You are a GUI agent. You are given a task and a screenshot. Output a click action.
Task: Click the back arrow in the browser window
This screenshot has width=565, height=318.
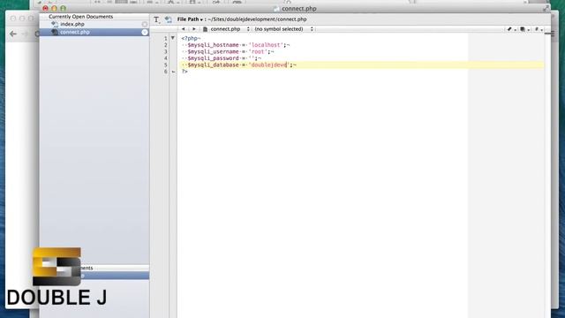[13, 34]
